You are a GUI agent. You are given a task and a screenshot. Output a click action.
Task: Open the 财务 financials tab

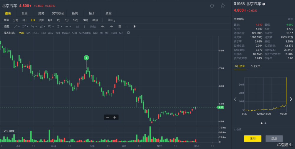pos(41,13)
